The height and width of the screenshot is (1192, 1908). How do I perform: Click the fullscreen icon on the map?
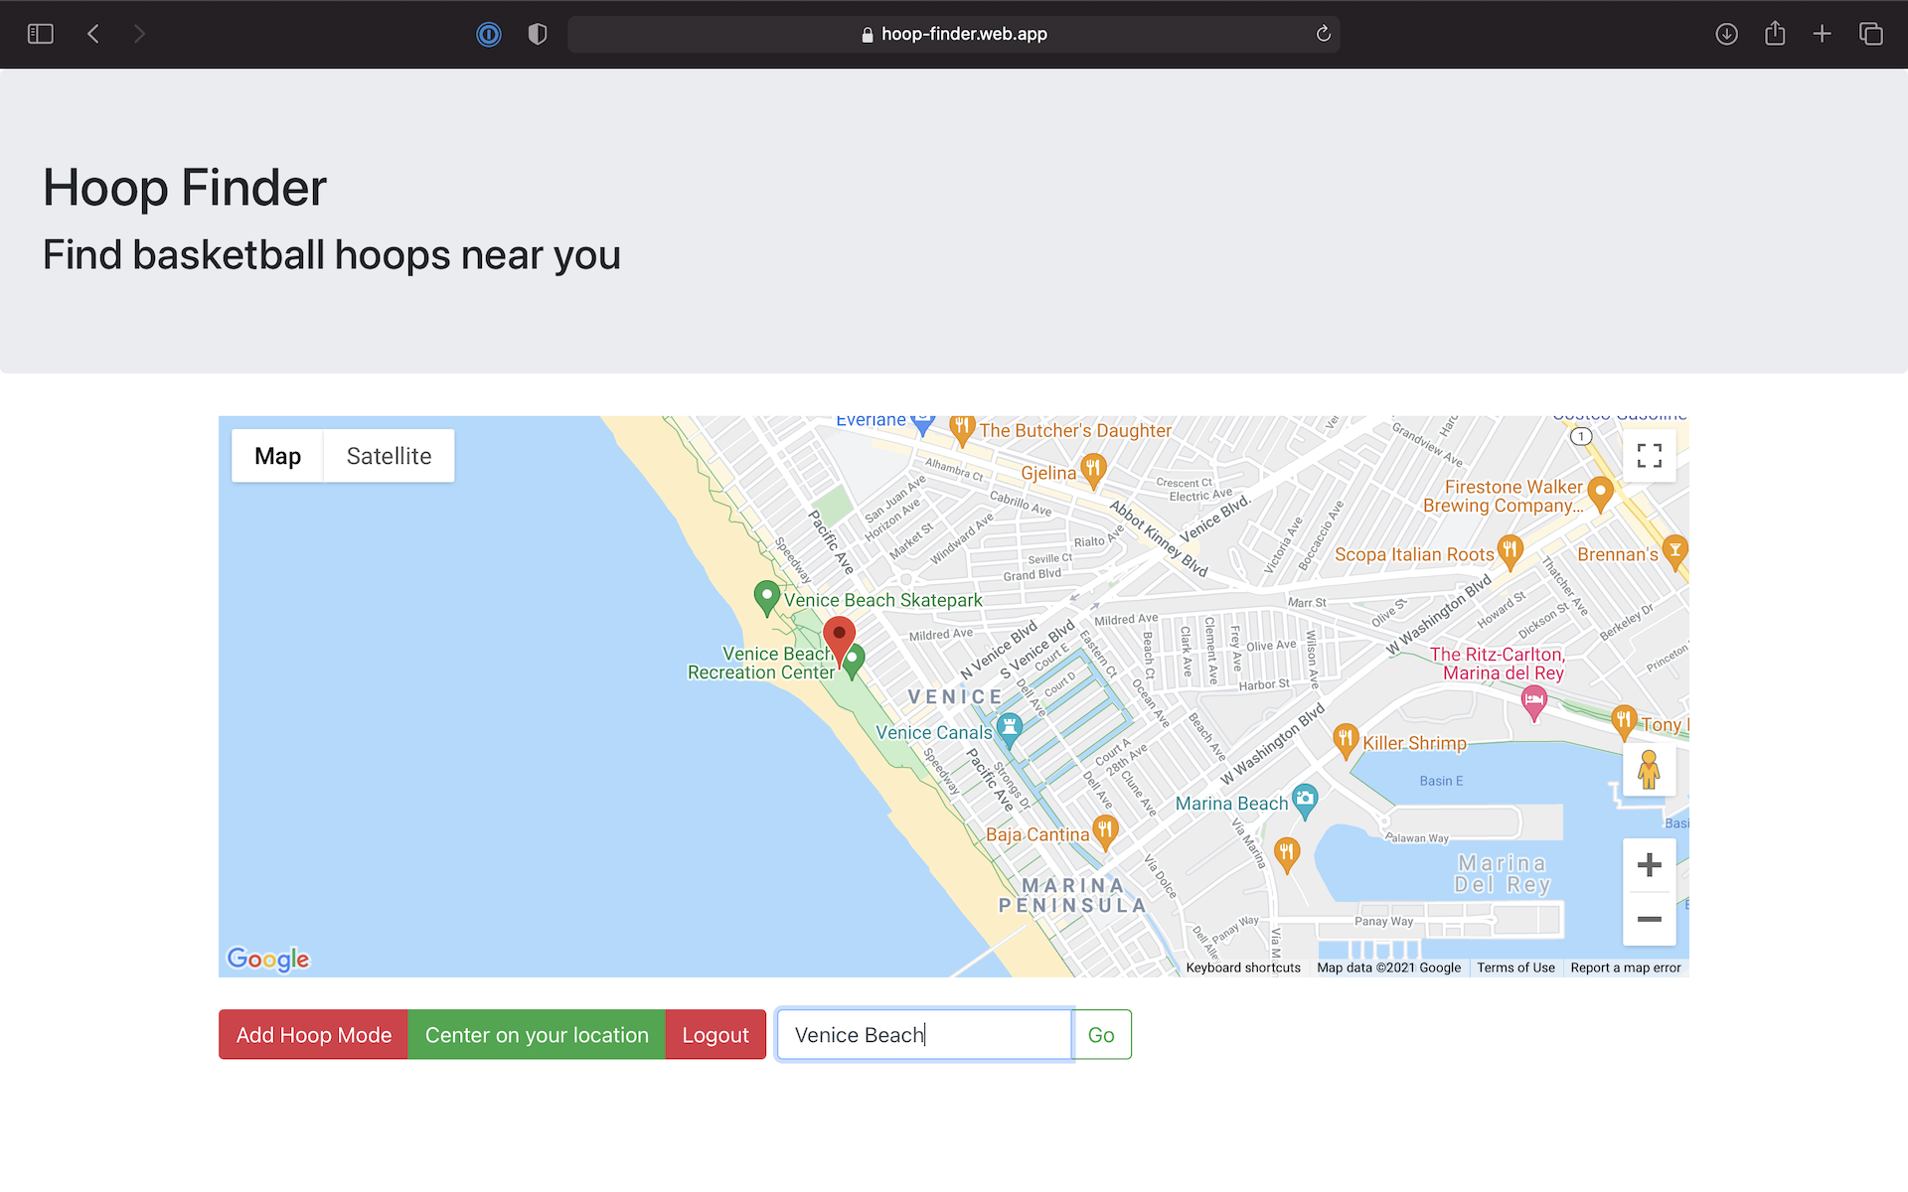coord(1649,455)
